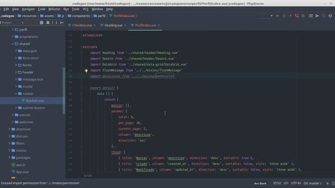The height and width of the screenshot is (188, 335).
Task: Open the Code menu
Action: tap(41, 9)
